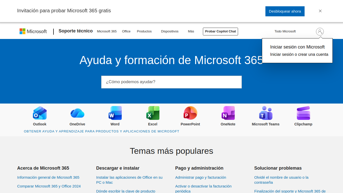Click the Desbloquear ahora button
This screenshot has height=193, width=343.
(285, 11)
